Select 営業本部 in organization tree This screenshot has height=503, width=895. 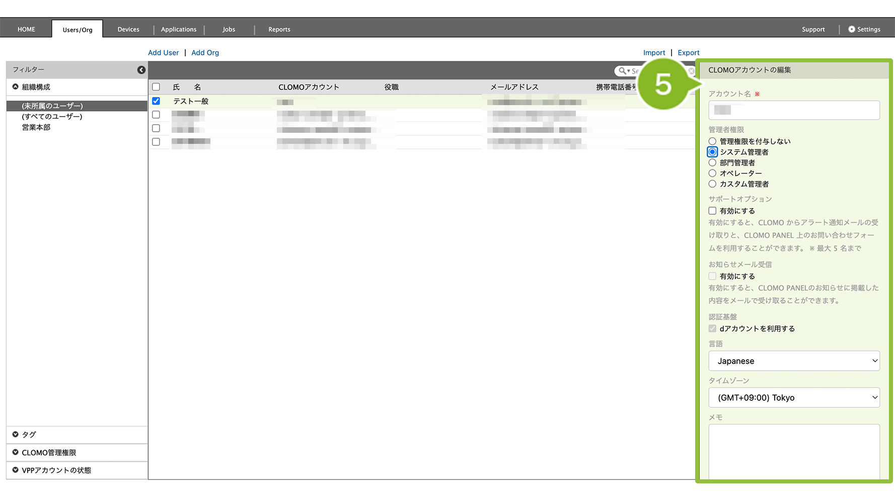[x=36, y=127]
